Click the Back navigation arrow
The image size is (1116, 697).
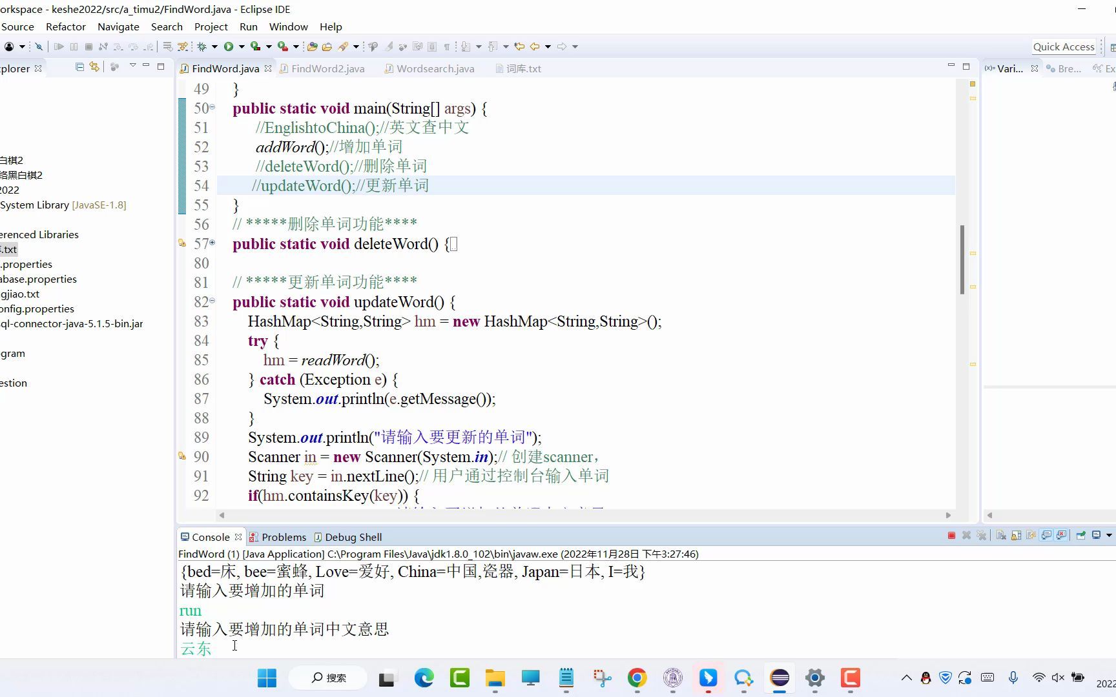(535, 46)
